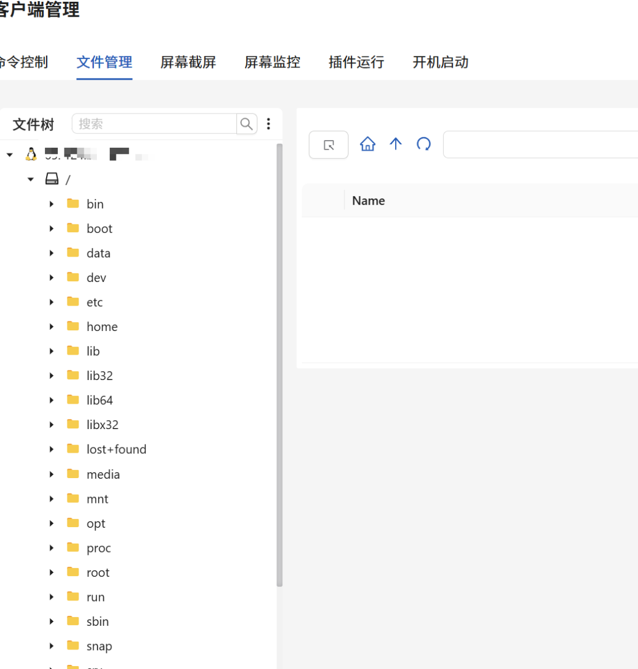Select the media folder in tree
This screenshot has width=638, height=669.
(x=103, y=475)
